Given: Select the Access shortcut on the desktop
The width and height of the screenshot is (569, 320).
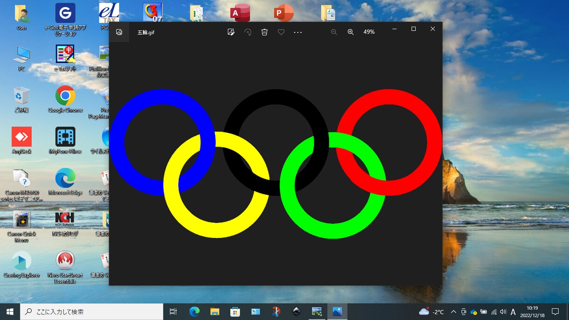Looking at the screenshot, I should [240, 13].
